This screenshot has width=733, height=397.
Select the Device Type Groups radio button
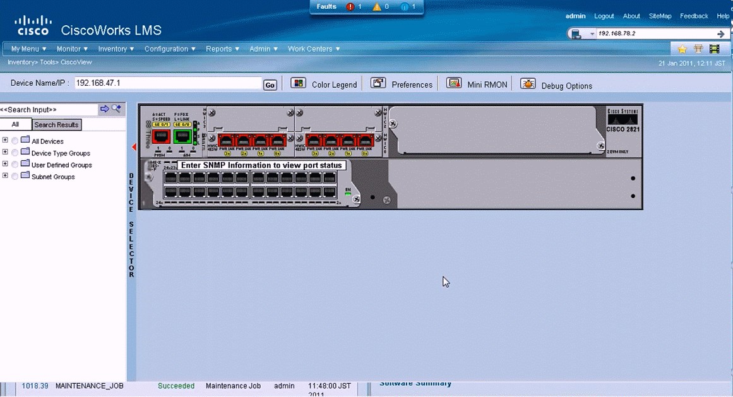click(15, 153)
